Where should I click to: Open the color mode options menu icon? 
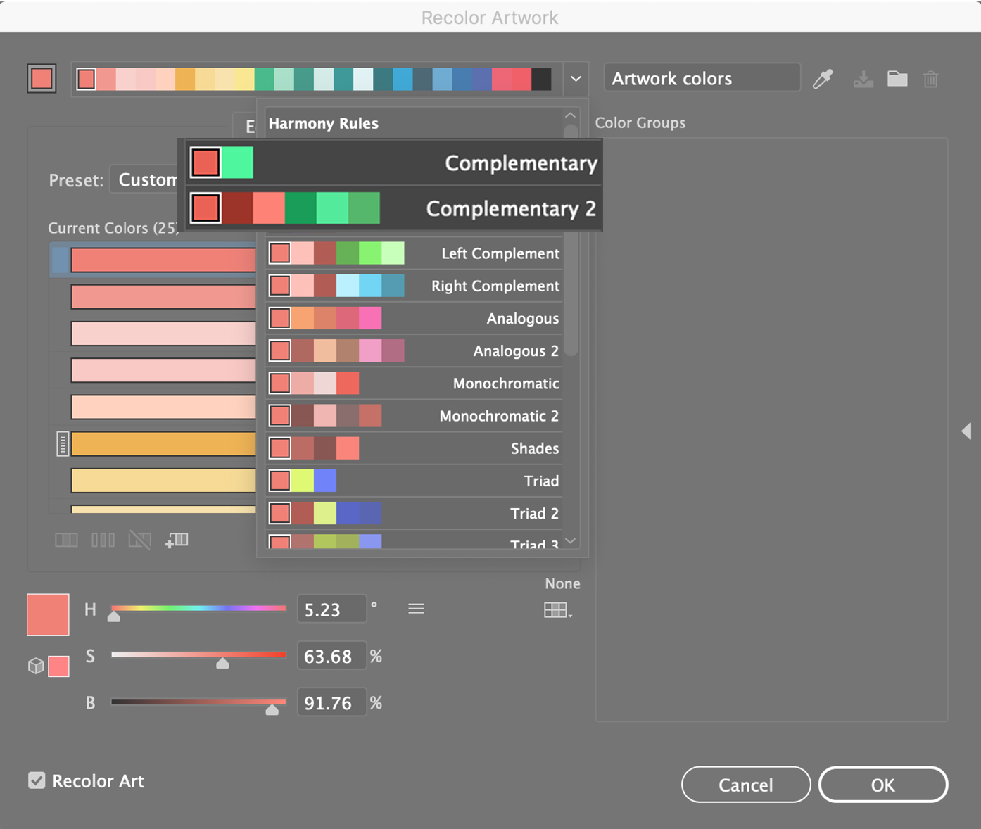416,609
